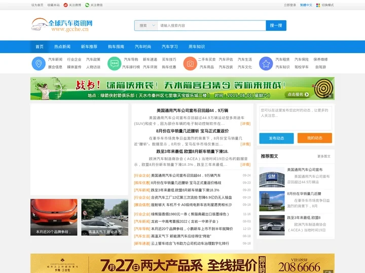Click the 自驾游 category link
365x273 pixels.
(x=320, y=67)
